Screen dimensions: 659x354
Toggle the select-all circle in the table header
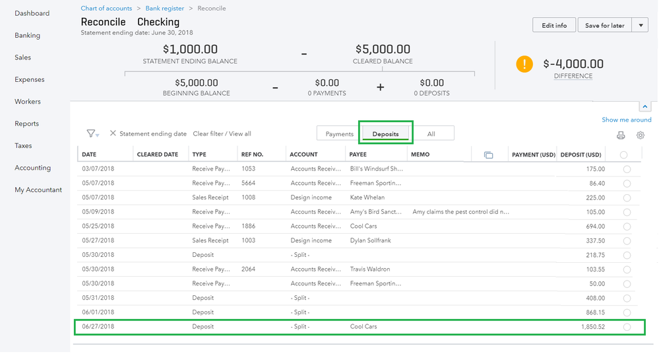(623, 155)
